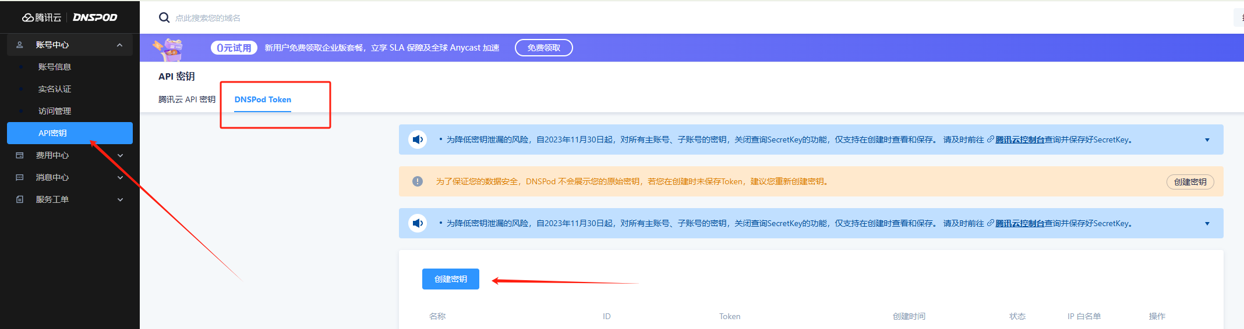Expand the 费用中心 menu section
Screen dimensions: 1244x329
pyautogui.click(x=120, y=155)
